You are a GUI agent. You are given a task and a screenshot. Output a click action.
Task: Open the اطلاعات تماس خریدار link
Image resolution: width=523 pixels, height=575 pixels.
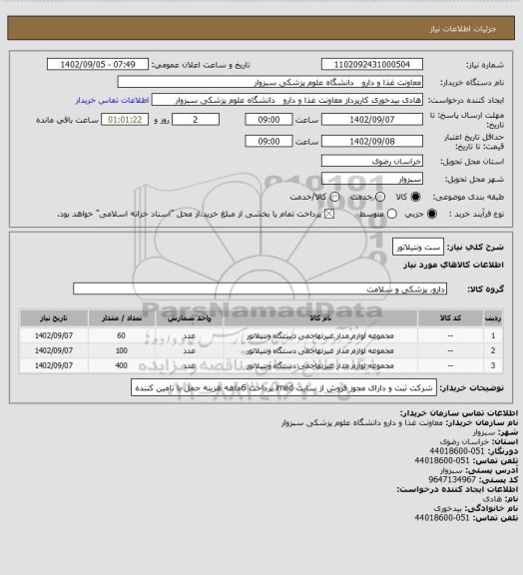112,100
